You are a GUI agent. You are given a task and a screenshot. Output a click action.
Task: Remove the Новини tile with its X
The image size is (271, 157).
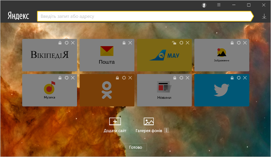(187, 78)
